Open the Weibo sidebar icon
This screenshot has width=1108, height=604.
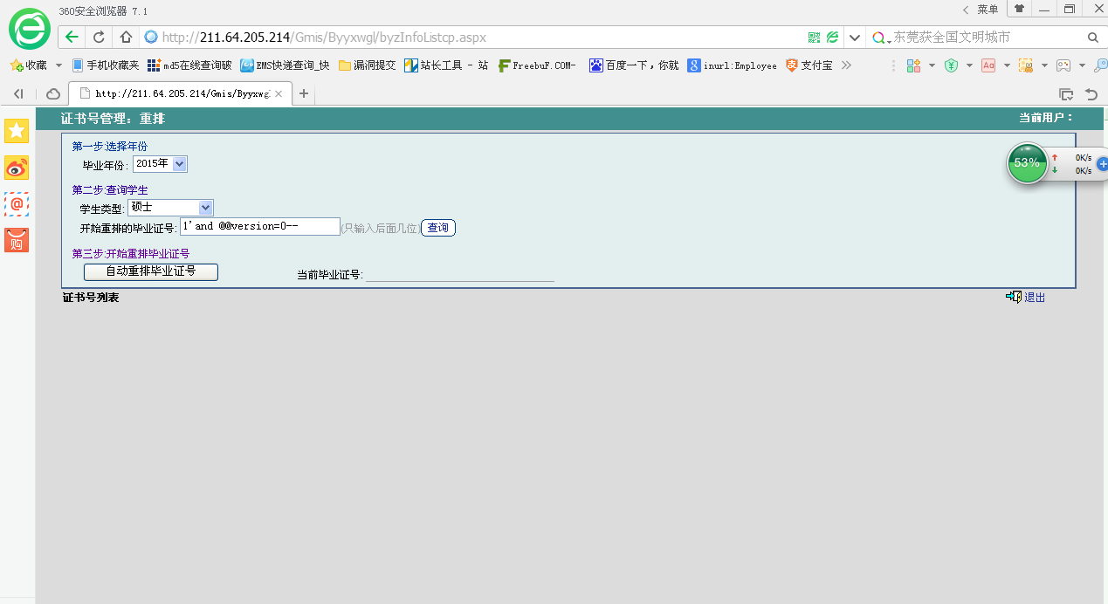pos(17,168)
